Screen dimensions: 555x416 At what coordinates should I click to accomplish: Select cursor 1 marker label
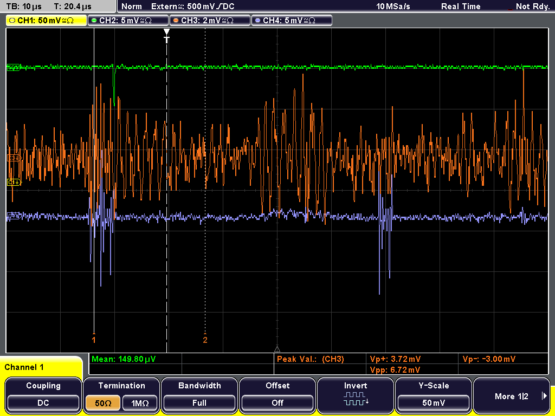point(93,340)
